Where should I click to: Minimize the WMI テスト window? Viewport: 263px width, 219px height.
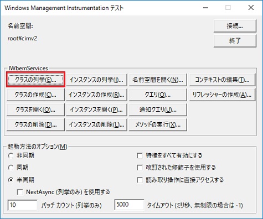pyautogui.click(x=205, y=8)
